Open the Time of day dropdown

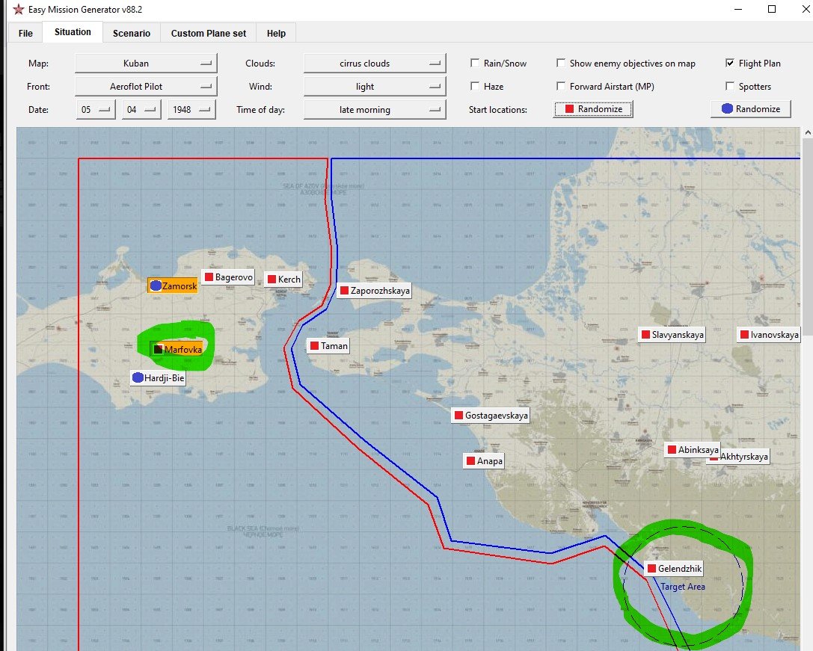tap(374, 110)
